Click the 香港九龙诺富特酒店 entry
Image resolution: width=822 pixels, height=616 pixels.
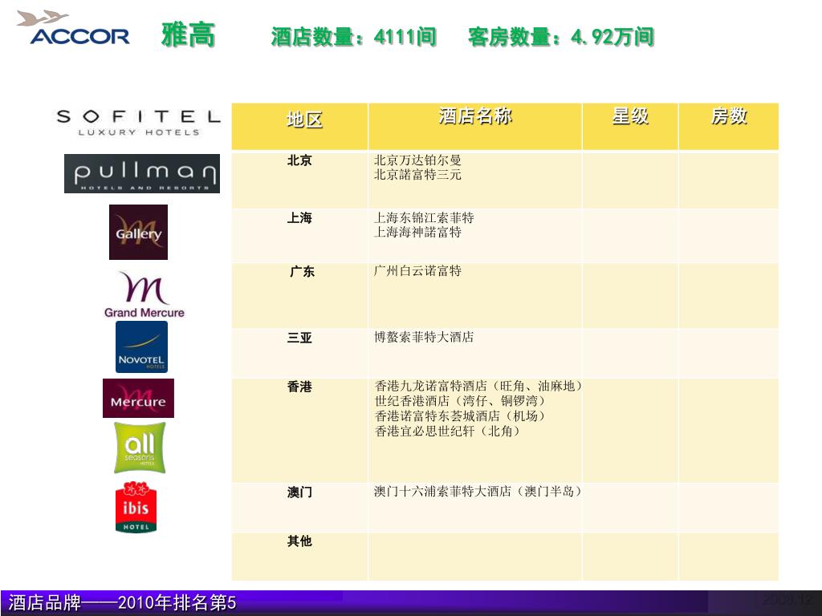click(478, 386)
